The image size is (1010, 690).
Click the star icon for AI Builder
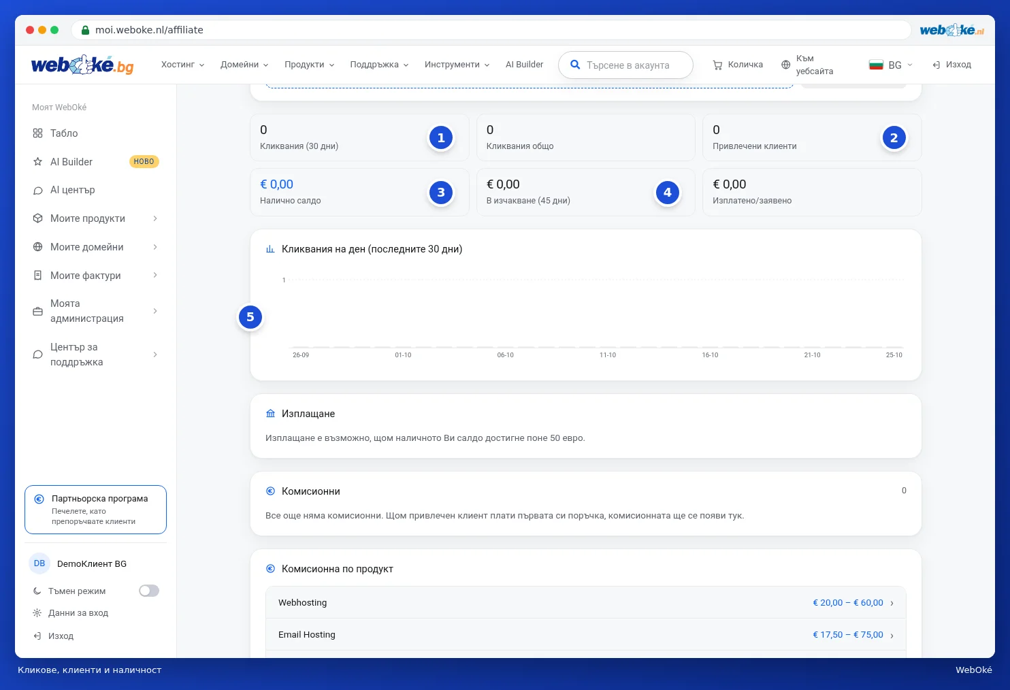click(x=37, y=162)
